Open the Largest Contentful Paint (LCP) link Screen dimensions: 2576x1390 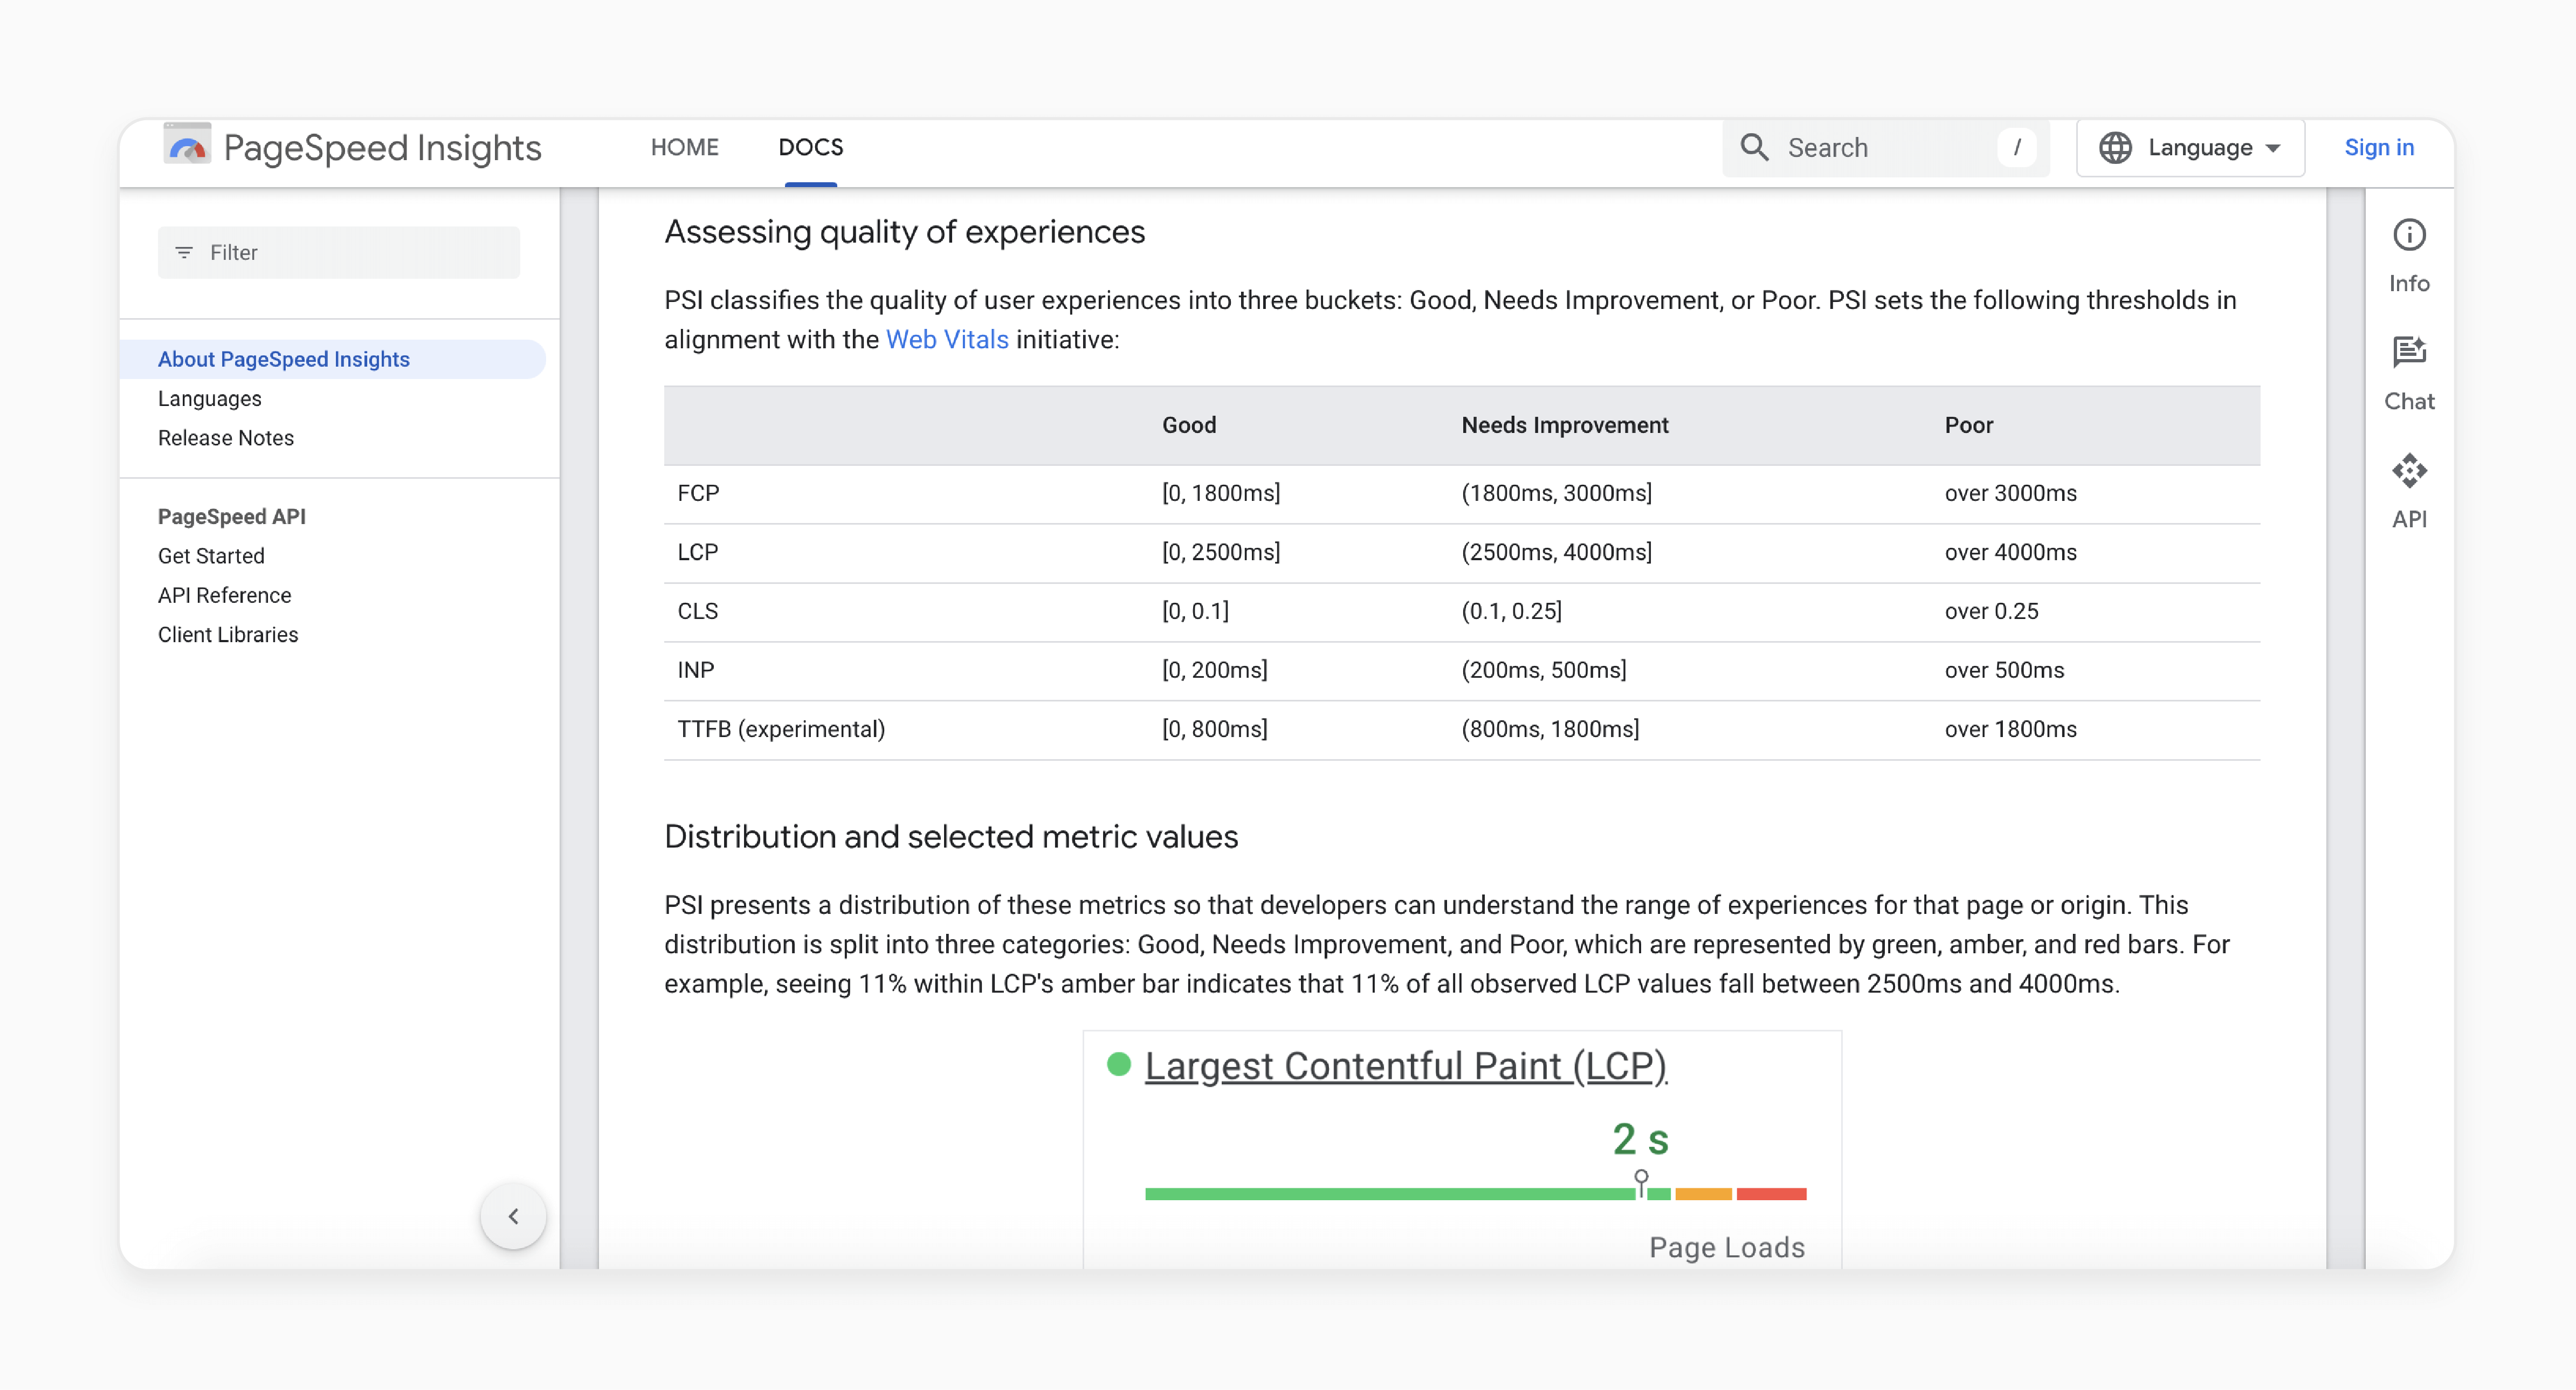tap(1405, 1066)
